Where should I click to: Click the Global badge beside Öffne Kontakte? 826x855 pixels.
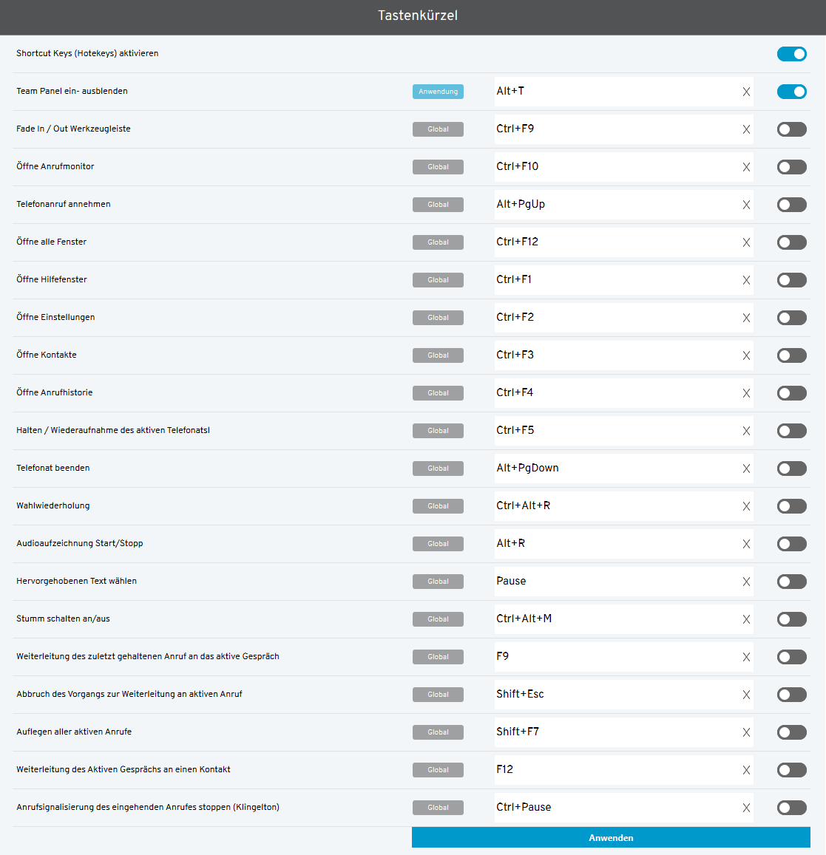(438, 355)
